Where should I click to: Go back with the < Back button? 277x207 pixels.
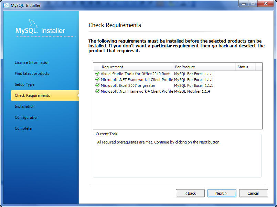190,193
